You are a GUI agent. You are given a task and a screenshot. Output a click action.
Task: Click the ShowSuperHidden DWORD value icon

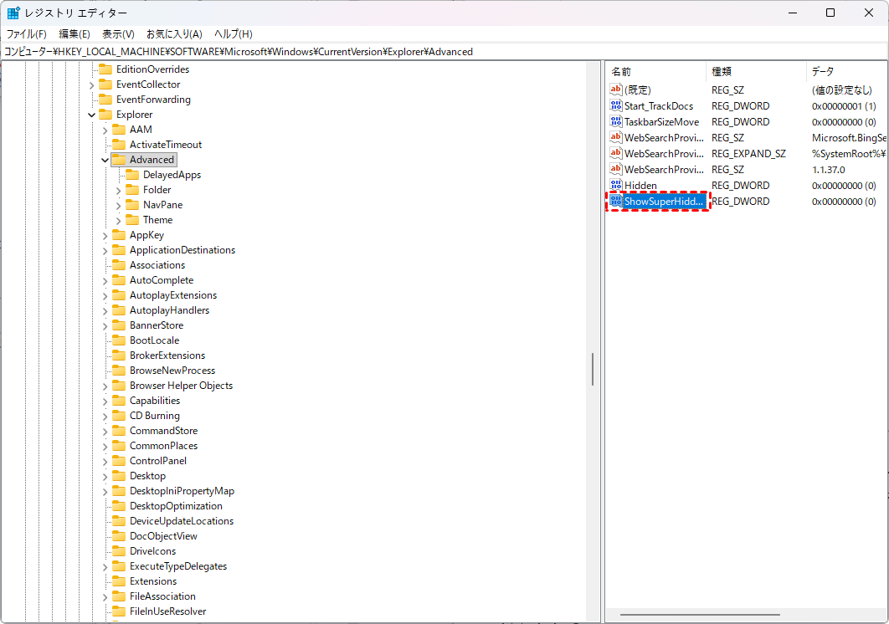(x=616, y=202)
